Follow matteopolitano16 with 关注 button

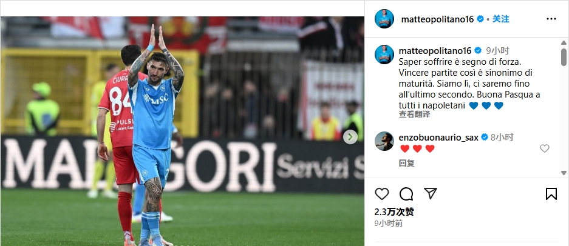[501, 19]
